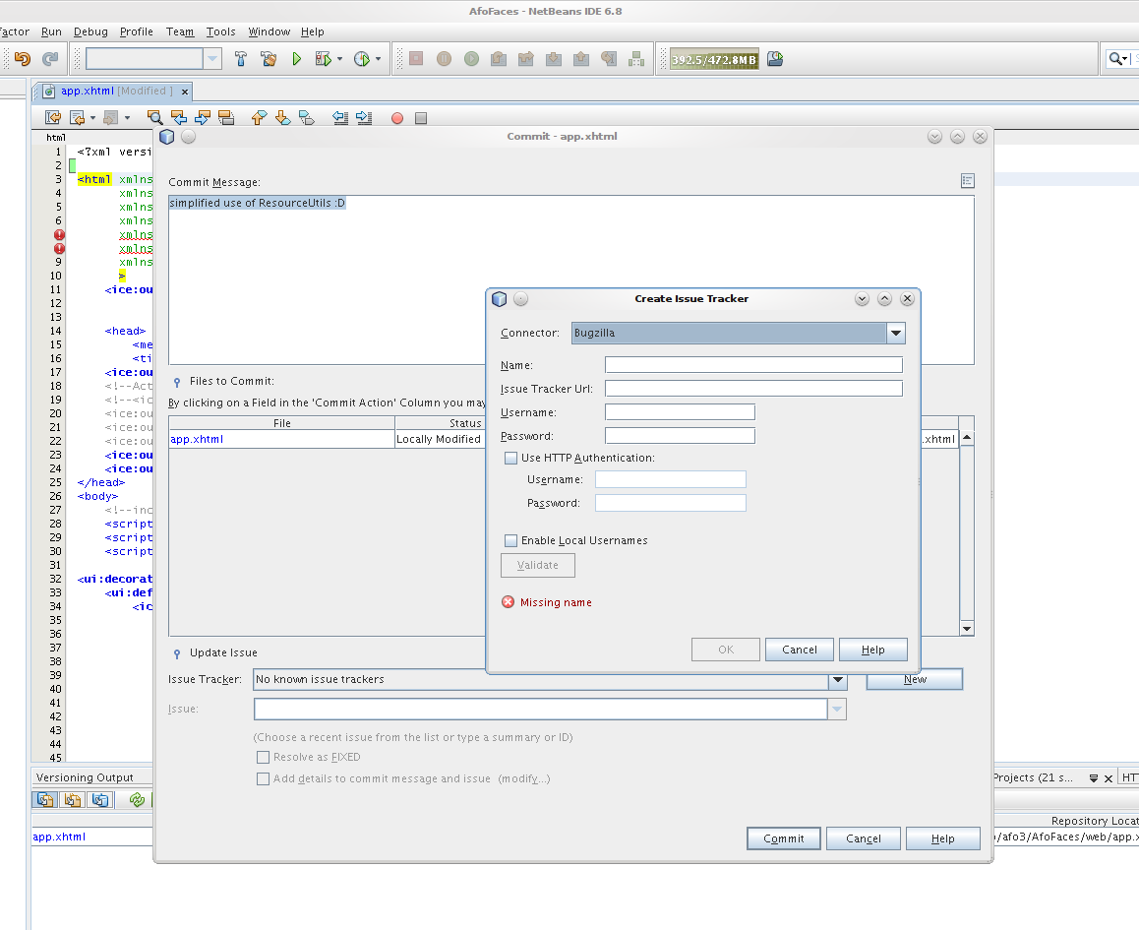1139x930 pixels.
Task: Click Cancel in the Commit dialog
Action: tap(863, 838)
